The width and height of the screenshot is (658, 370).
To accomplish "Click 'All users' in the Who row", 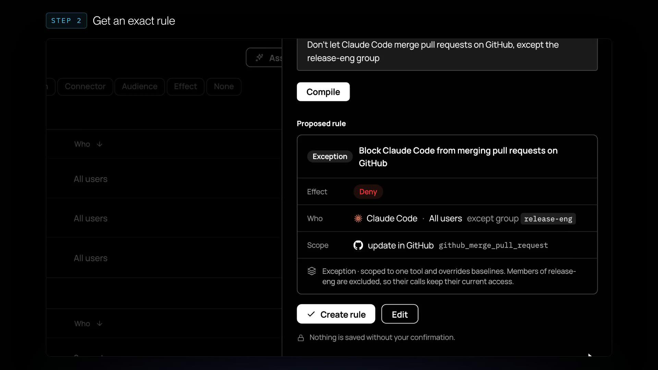I will click(446, 219).
